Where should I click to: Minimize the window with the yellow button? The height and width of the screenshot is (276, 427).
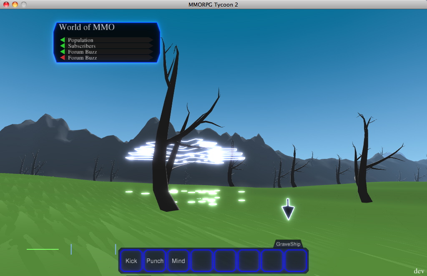pos(15,4)
